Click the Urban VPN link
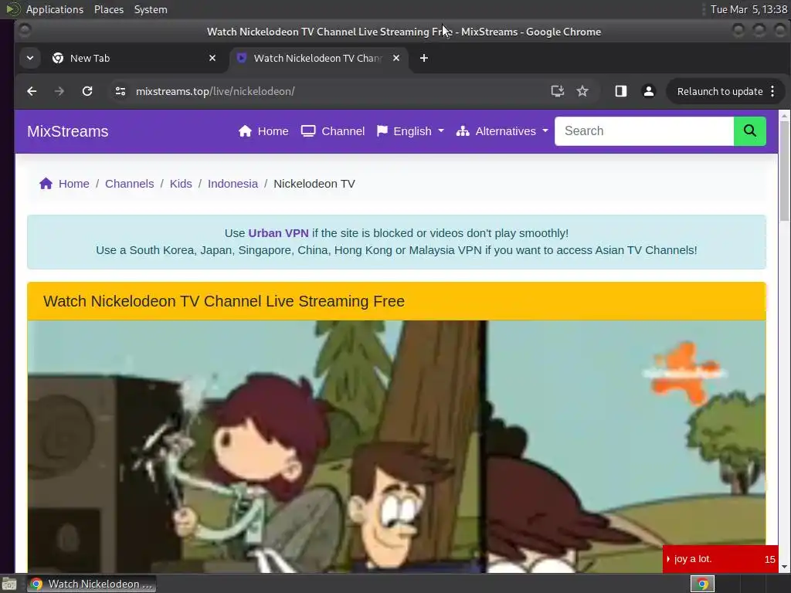The height and width of the screenshot is (593, 791). [x=278, y=233]
